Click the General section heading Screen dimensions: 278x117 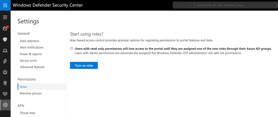(x=24, y=33)
